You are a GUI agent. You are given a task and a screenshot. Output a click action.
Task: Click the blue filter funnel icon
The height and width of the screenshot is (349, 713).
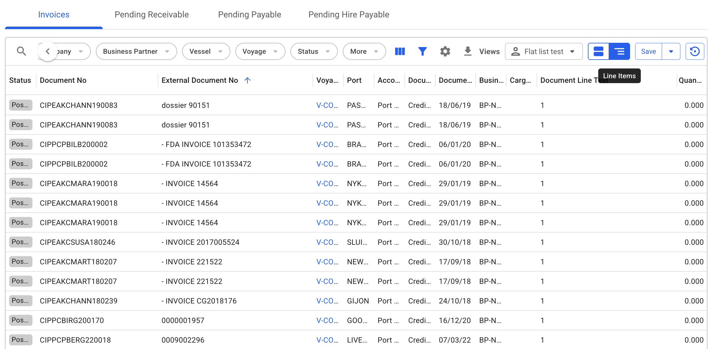(x=422, y=51)
